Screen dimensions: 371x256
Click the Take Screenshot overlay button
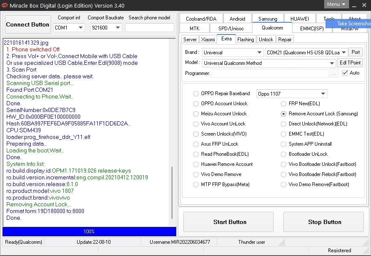(348, 24)
